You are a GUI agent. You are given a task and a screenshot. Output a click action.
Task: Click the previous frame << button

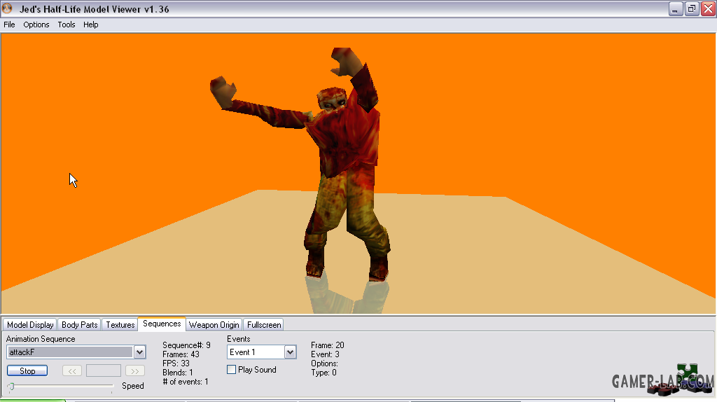[72, 371]
